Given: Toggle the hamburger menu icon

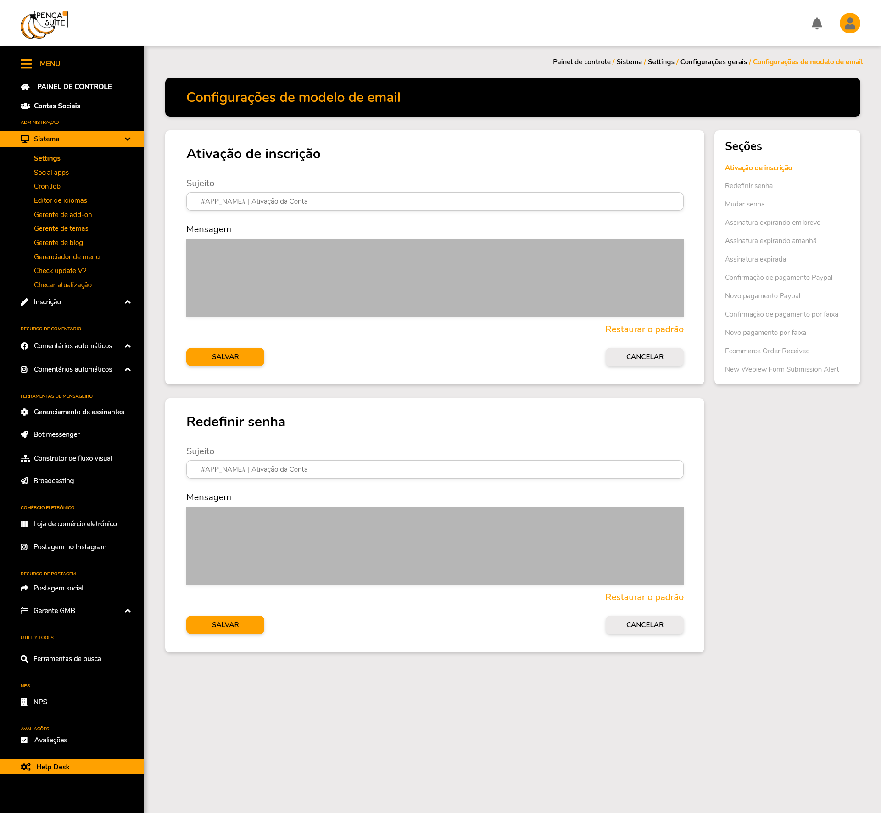Looking at the screenshot, I should tap(26, 64).
